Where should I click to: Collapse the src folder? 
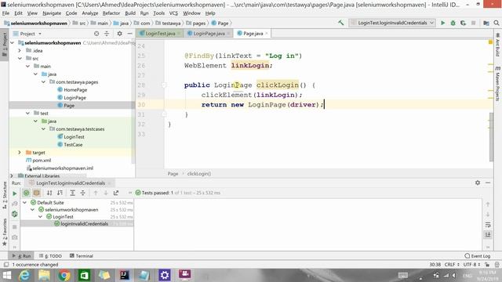click(20, 58)
